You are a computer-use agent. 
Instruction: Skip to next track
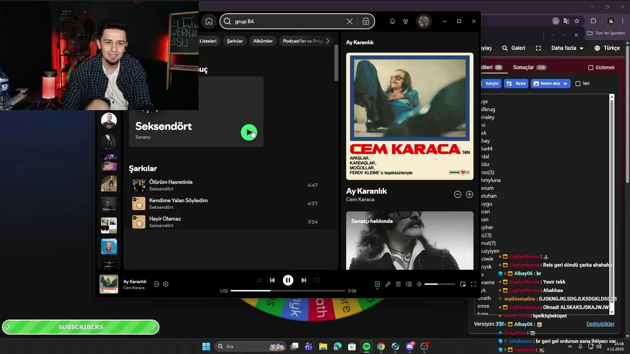[x=304, y=280]
